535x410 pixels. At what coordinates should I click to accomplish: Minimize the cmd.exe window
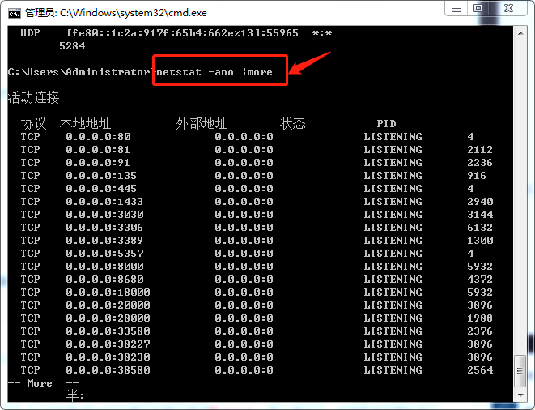pyautogui.click(x=456, y=9)
